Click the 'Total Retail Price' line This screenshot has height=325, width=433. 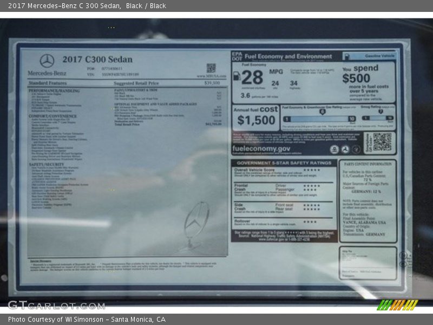point(168,125)
